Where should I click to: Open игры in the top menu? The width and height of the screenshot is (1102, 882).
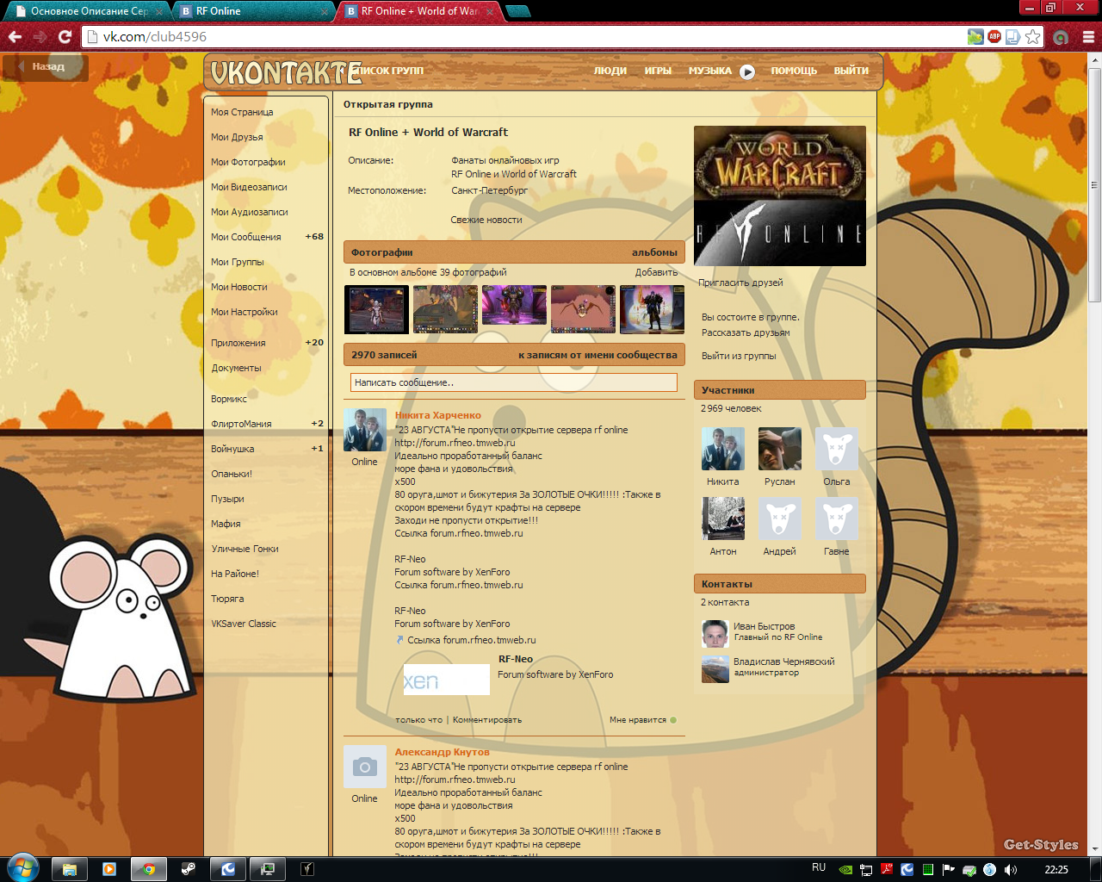(658, 71)
